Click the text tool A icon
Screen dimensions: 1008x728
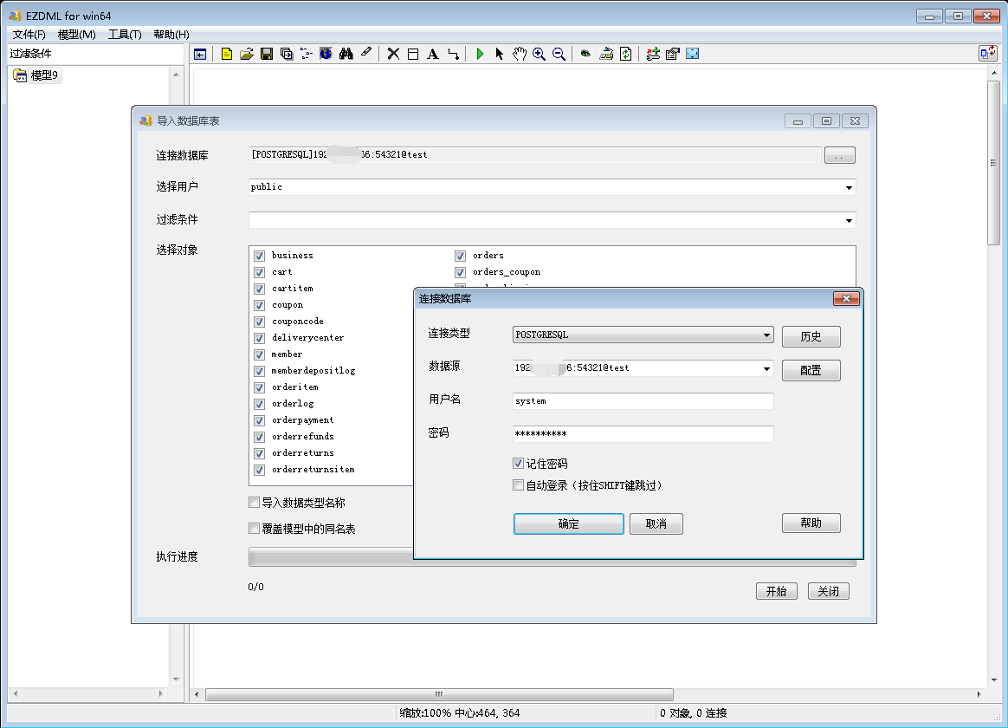tap(432, 54)
